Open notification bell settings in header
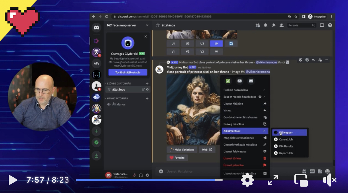 [266, 25]
